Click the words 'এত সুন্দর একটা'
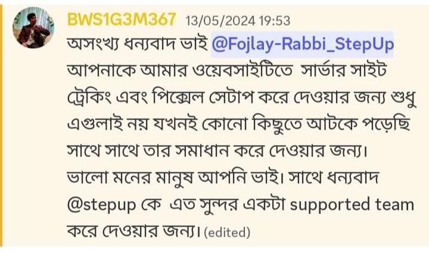 click(228, 205)
